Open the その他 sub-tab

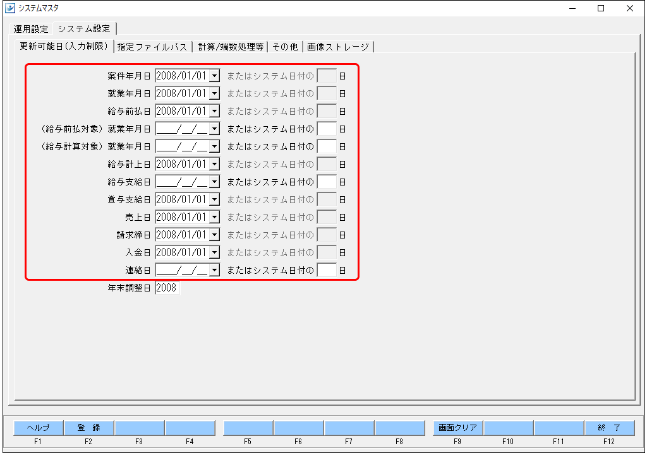point(285,47)
